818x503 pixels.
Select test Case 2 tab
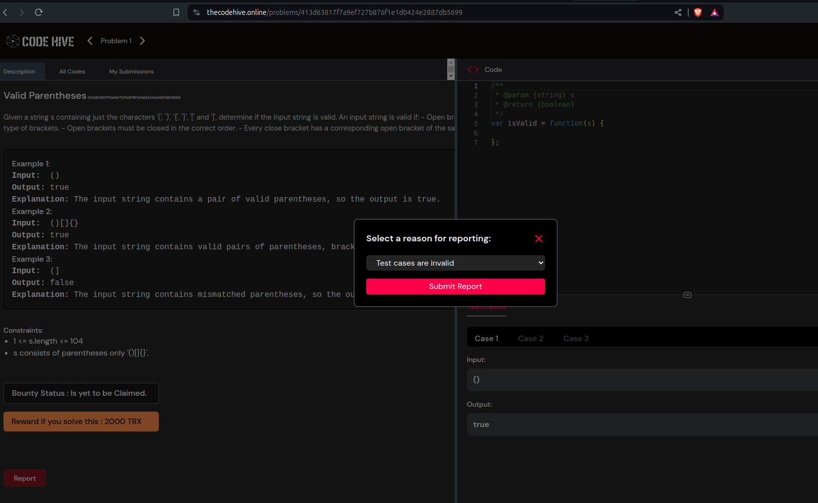click(x=531, y=339)
